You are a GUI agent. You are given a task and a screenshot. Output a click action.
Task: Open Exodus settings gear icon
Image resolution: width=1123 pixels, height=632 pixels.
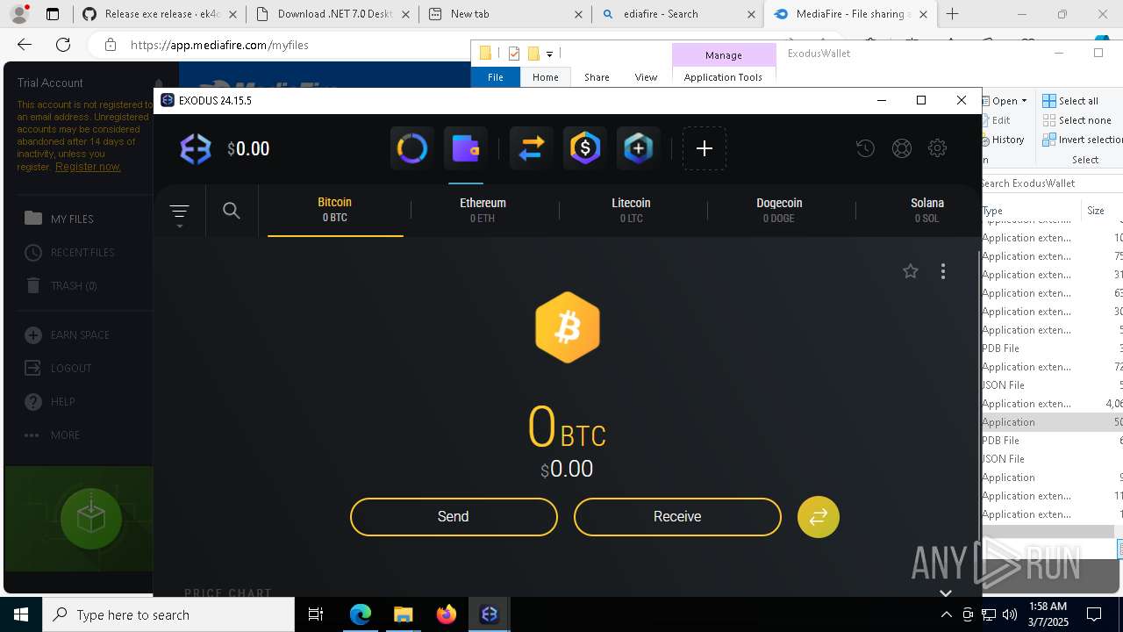point(937,148)
